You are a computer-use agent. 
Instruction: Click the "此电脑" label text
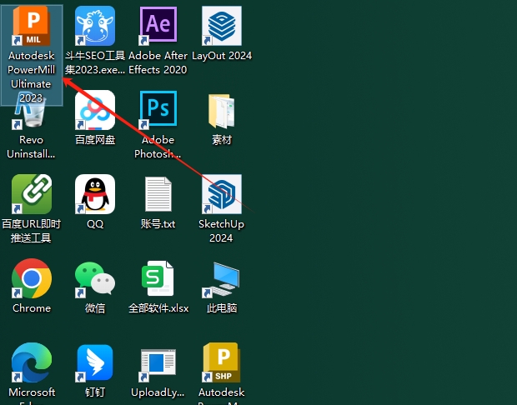pyautogui.click(x=222, y=308)
